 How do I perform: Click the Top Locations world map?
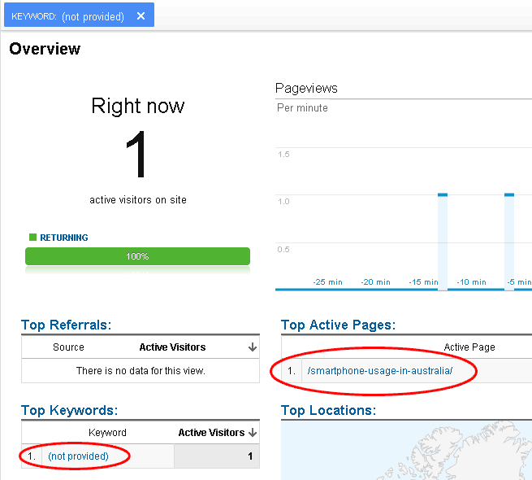[x=406, y=451]
